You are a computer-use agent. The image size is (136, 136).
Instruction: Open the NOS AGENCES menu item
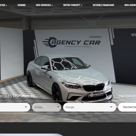click(130, 5)
